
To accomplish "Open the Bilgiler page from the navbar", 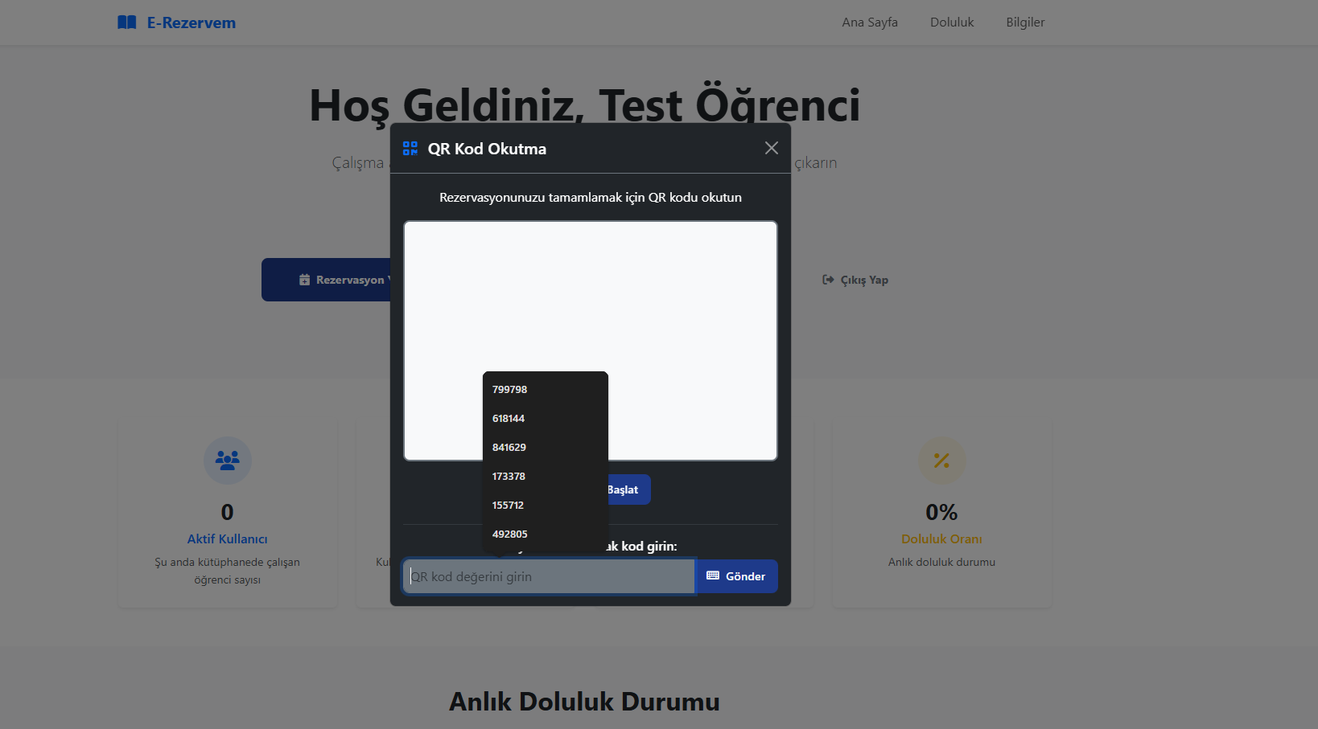I will click(x=1024, y=22).
